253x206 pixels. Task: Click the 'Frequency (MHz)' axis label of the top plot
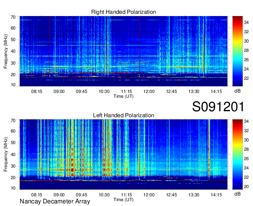coord(6,51)
